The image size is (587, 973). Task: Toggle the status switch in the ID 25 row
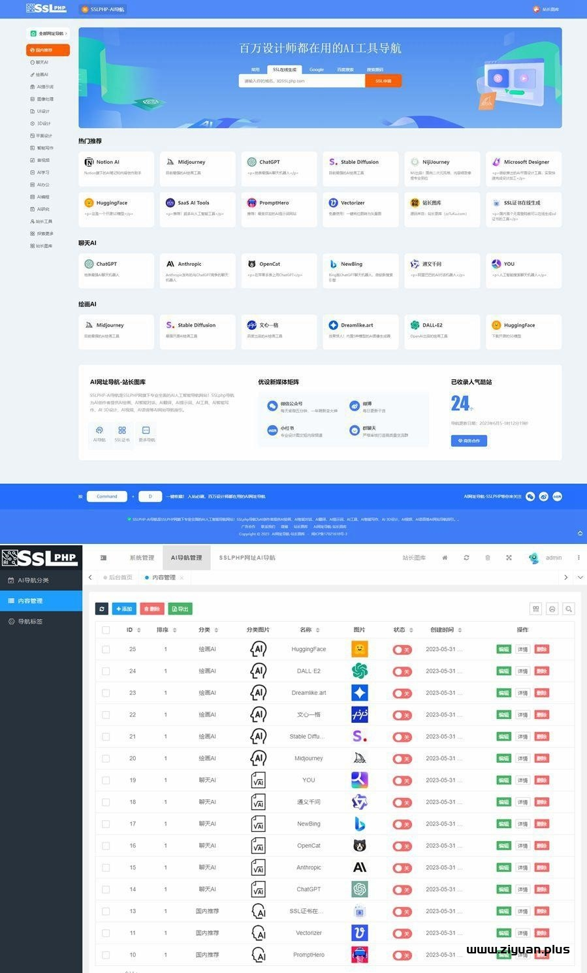pos(402,650)
